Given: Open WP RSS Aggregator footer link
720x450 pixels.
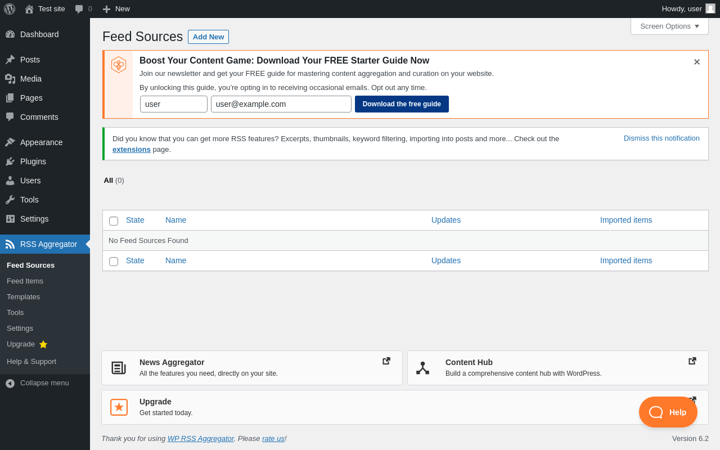Looking at the screenshot, I should tap(200, 438).
